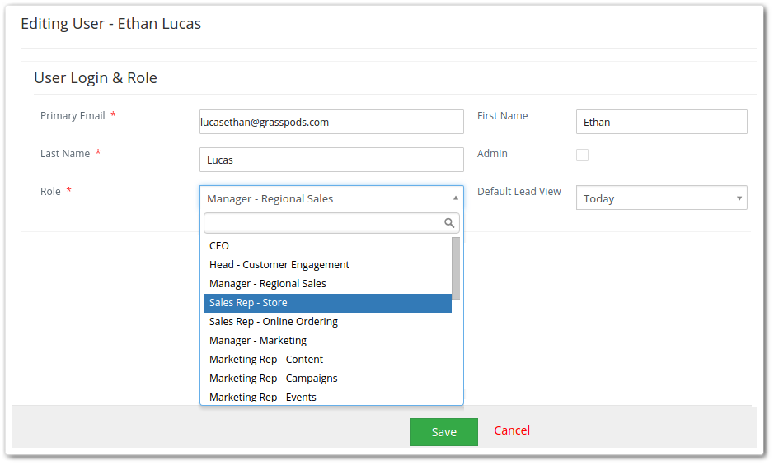The height and width of the screenshot is (465, 774).
Task: Click the red Cancel link
Action: tap(511, 430)
